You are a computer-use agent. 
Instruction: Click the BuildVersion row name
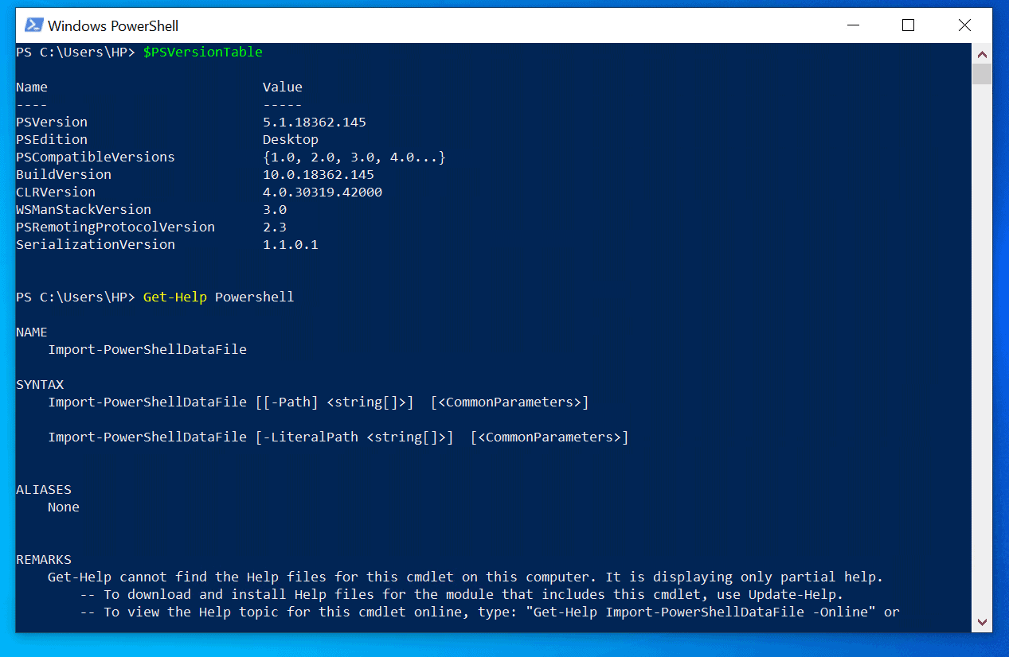[x=64, y=175]
